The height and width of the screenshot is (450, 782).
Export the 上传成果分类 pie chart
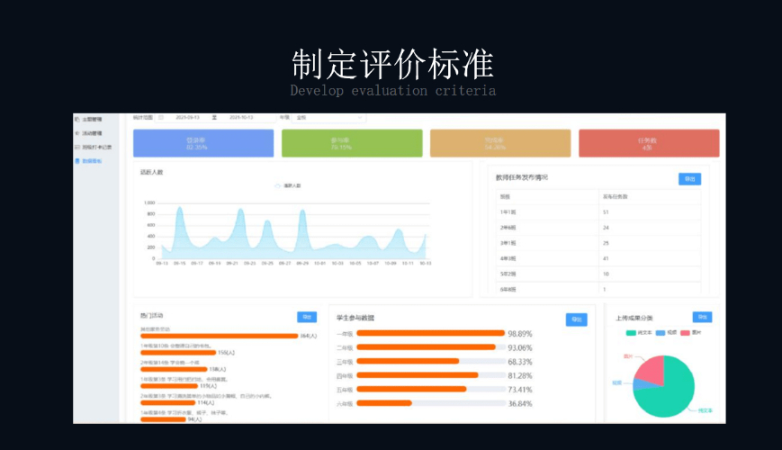click(x=701, y=317)
